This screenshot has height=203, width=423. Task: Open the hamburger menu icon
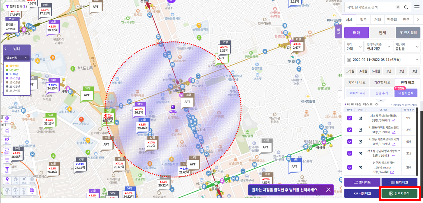(x=417, y=8)
